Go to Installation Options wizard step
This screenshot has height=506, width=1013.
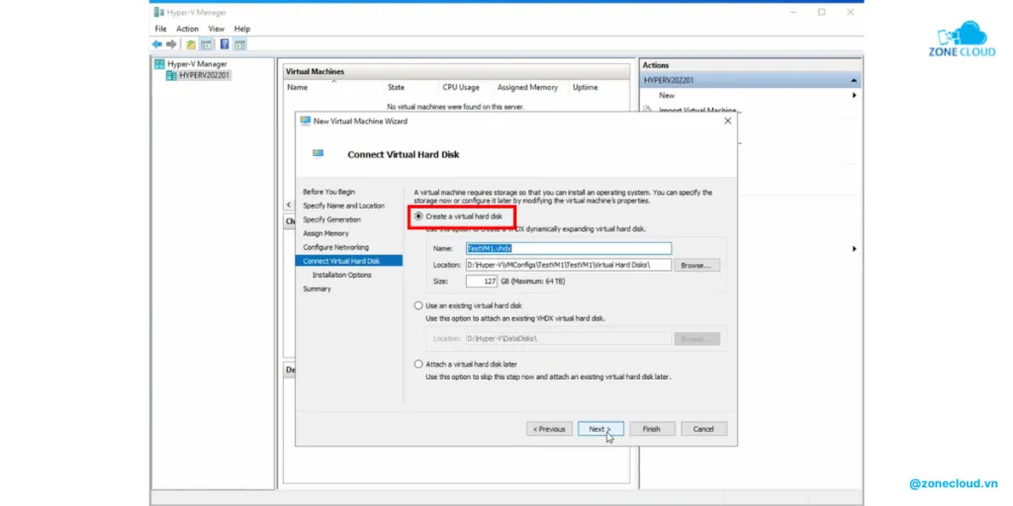[x=341, y=275]
